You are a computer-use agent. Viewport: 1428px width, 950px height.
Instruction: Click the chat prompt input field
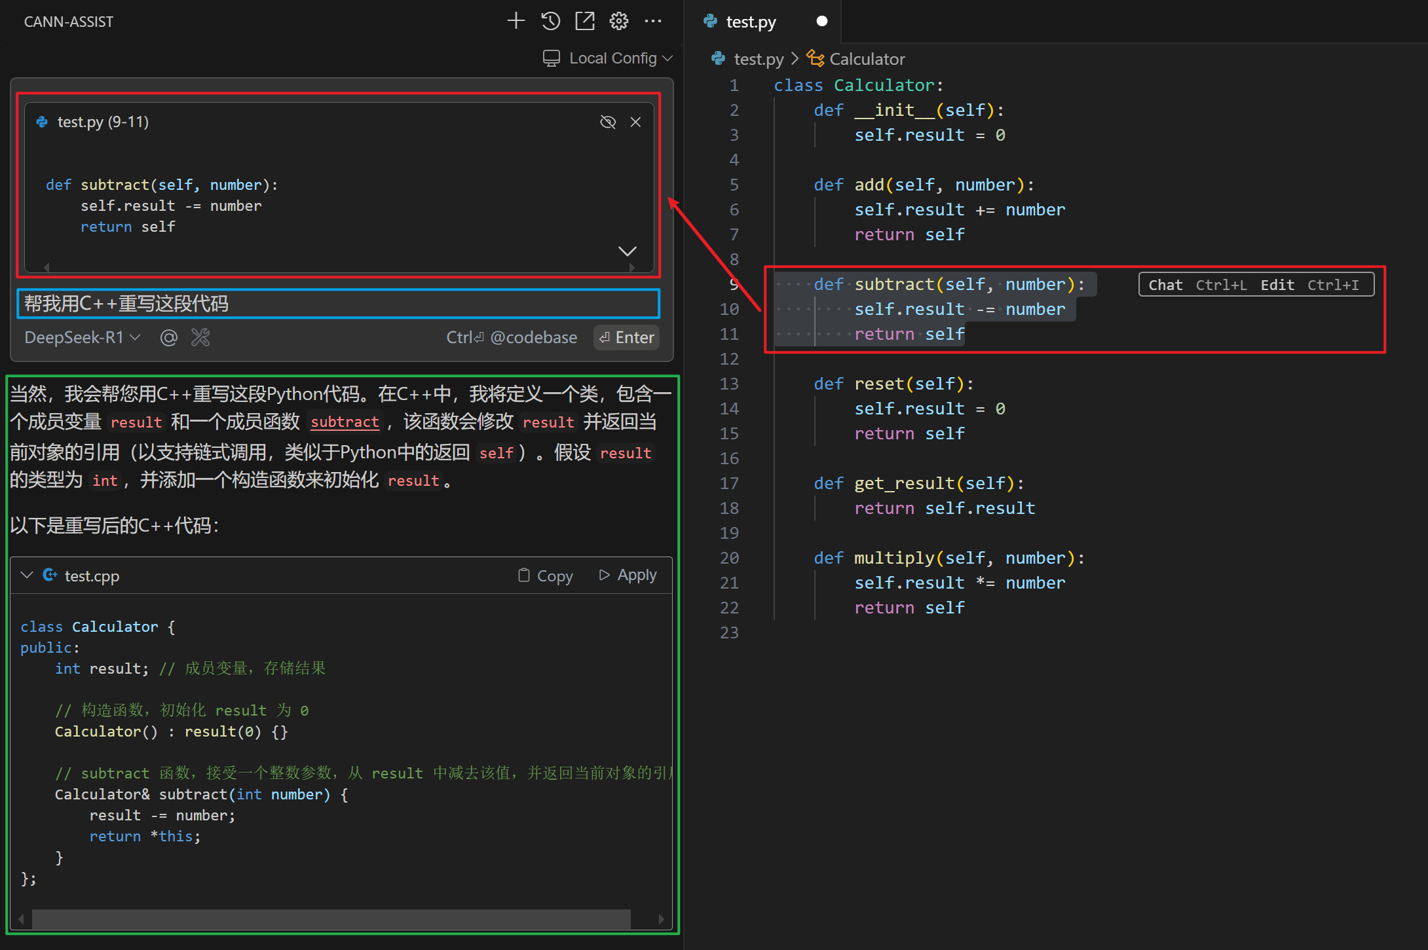coord(338,304)
